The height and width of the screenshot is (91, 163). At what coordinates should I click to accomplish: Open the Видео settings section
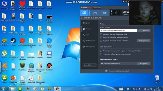pos(86,35)
